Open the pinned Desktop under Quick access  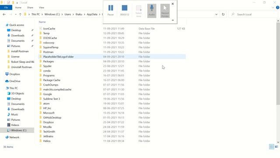(16, 30)
